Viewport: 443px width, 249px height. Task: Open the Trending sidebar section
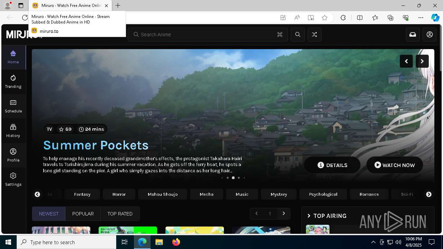click(13, 82)
